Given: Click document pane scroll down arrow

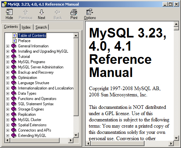Looking at the screenshot, I should [x=176, y=138].
